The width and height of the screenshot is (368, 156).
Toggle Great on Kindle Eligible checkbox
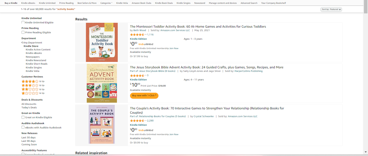click(x=23, y=117)
